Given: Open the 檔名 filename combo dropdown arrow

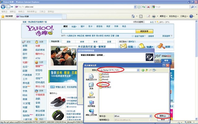Looking at the screenshot, I should point(151,116).
